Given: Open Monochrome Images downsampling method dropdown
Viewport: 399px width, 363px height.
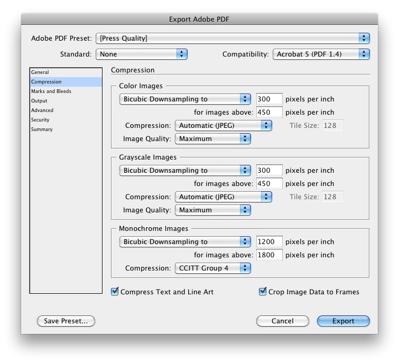Looking at the screenshot, I should (x=185, y=241).
